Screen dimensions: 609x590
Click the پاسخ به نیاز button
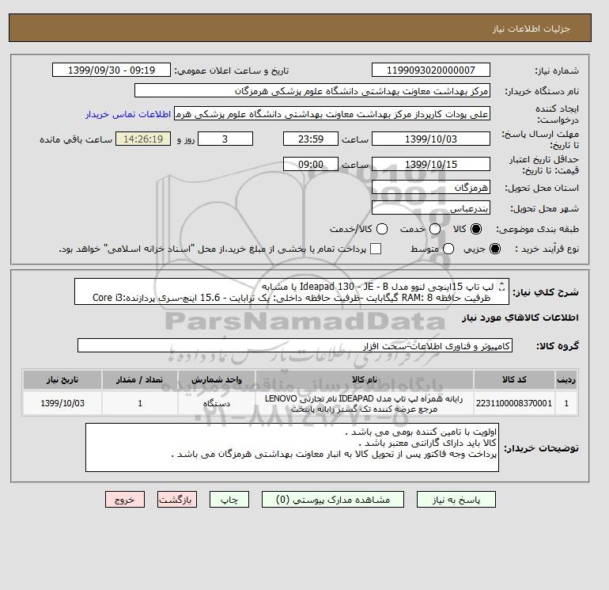click(456, 500)
